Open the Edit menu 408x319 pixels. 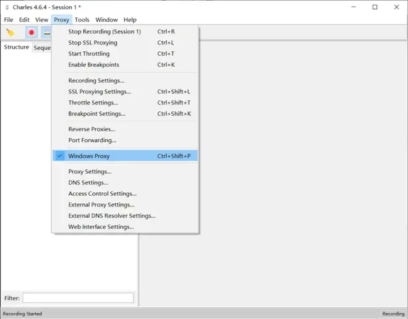point(24,20)
